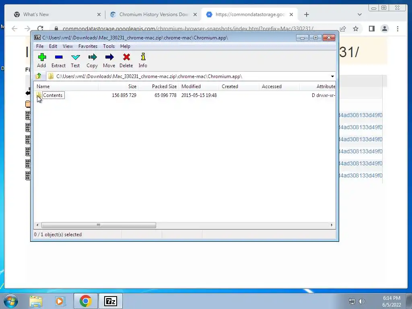The width and height of the screenshot is (412, 309).
Task: Click the packed size 65 096 778
Action: (165, 95)
